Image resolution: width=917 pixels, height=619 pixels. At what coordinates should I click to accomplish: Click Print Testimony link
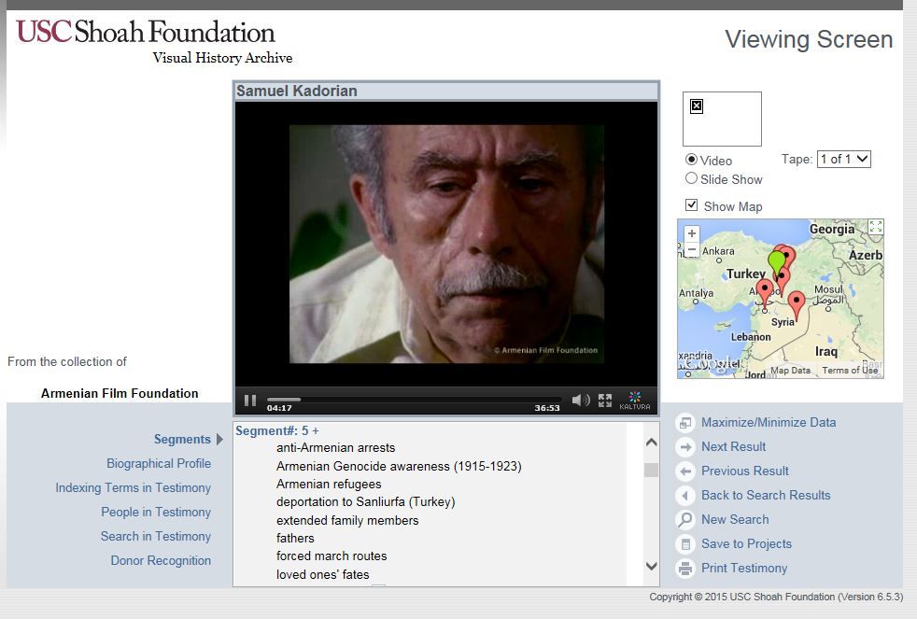click(744, 569)
